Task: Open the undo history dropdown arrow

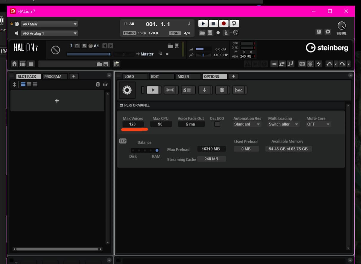Action: click(x=336, y=64)
